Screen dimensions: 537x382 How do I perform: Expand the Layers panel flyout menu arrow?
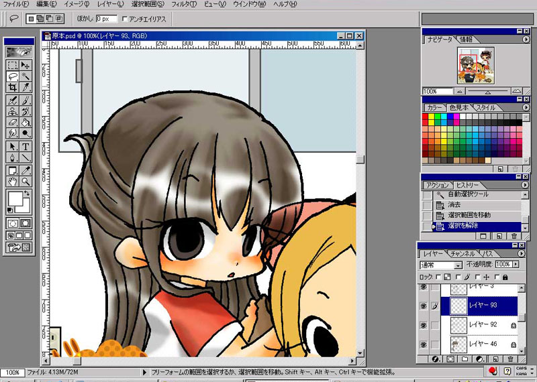522,254
